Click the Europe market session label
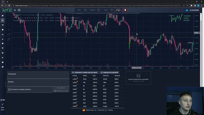This screenshot has width=204, height=115. tap(92, 10)
